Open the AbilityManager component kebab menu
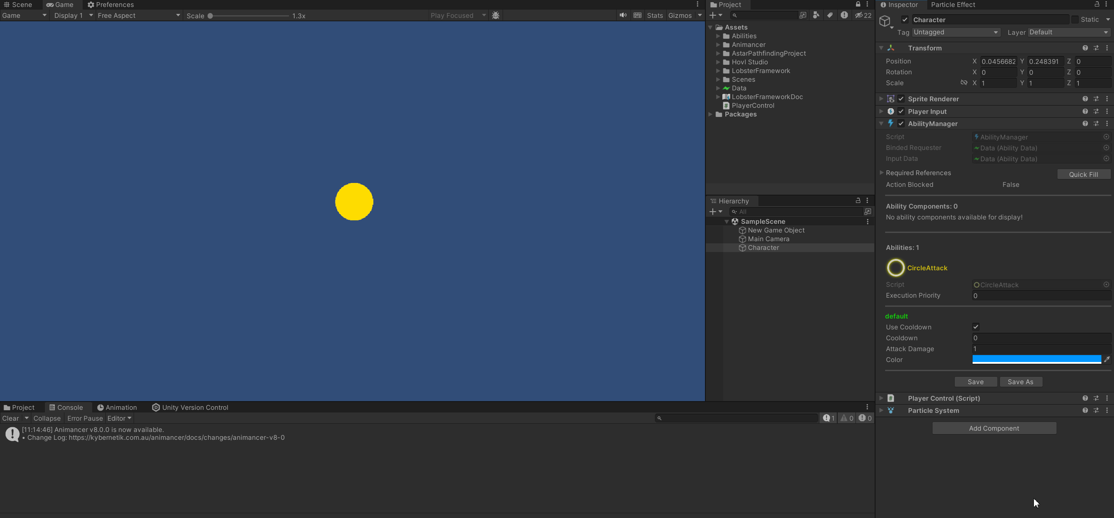This screenshot has height=518, width=1114. 1107,123
